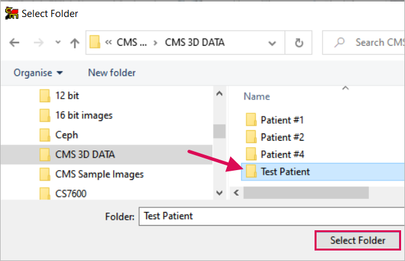The height and width of the screenshot is (261, 405).
Task: Sort files by Name column header
Action: 257,96
